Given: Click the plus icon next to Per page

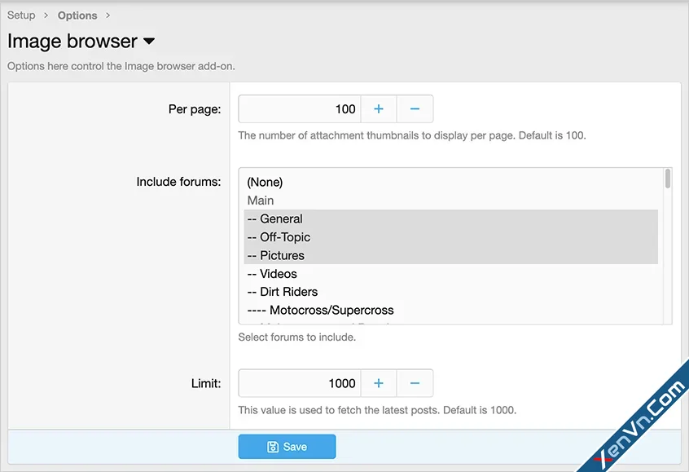Looking at the screenshot, I should tap(378, 108).
